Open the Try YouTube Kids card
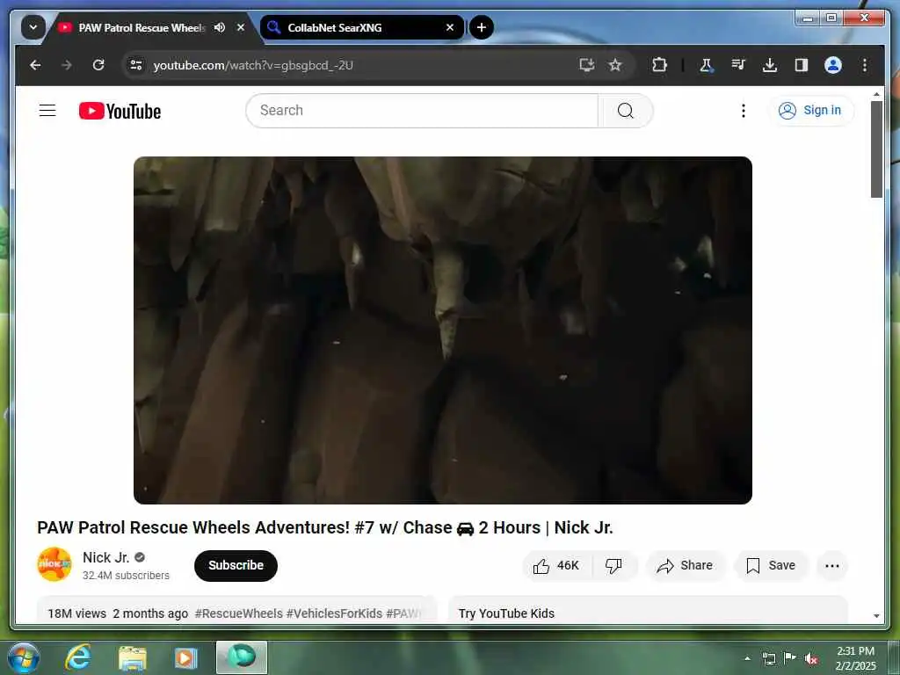The width and height of the screenshot is (900, 675). click(x=648, y=611)
